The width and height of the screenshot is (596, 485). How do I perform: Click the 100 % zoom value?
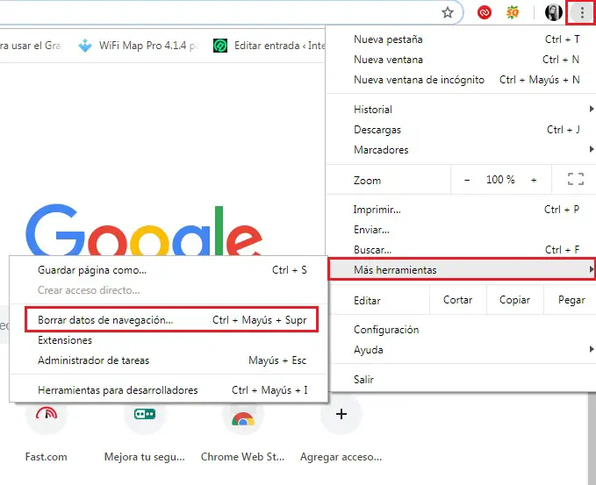[500, 179]
